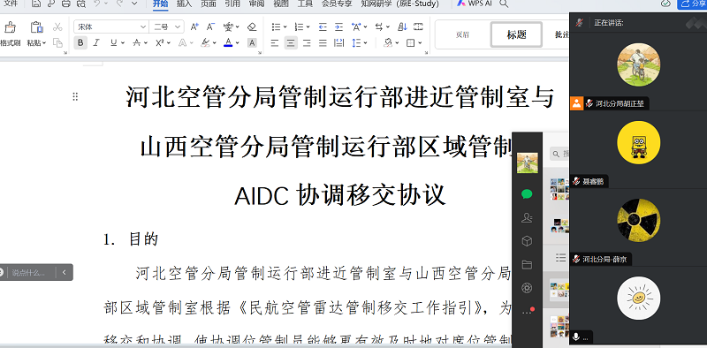Click the clear formatting eraser icon
Image resolution: width=707 pixels, height=348 pixels.
(252, 27)
